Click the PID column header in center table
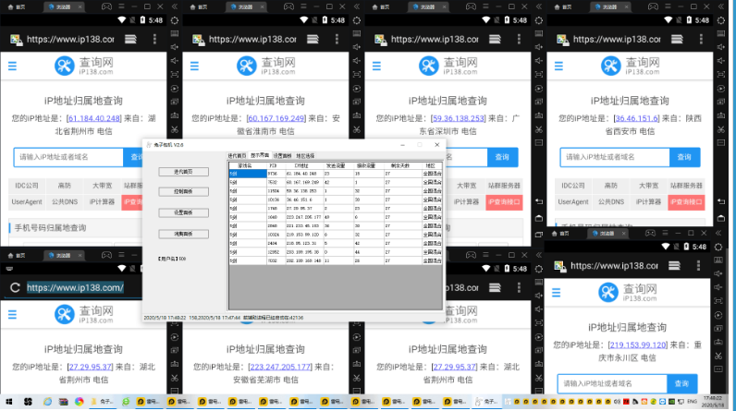 (x=273, y=166)
